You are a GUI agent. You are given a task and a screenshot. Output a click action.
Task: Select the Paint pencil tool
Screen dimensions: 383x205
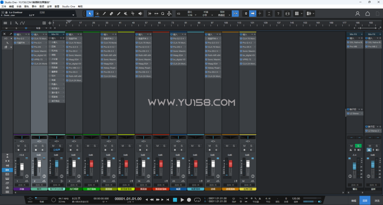coord(119,14)
